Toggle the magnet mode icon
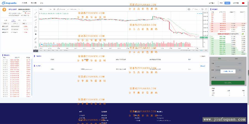 tap(36, 47)
